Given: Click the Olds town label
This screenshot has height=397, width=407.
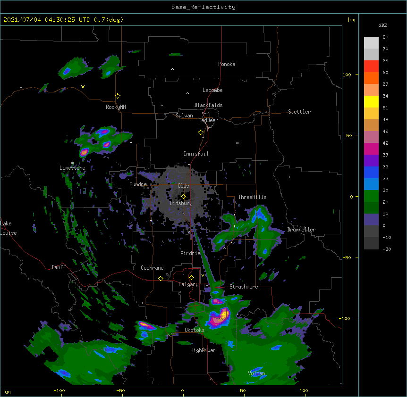Looking at the screenshot, I should tap(183, 186).
